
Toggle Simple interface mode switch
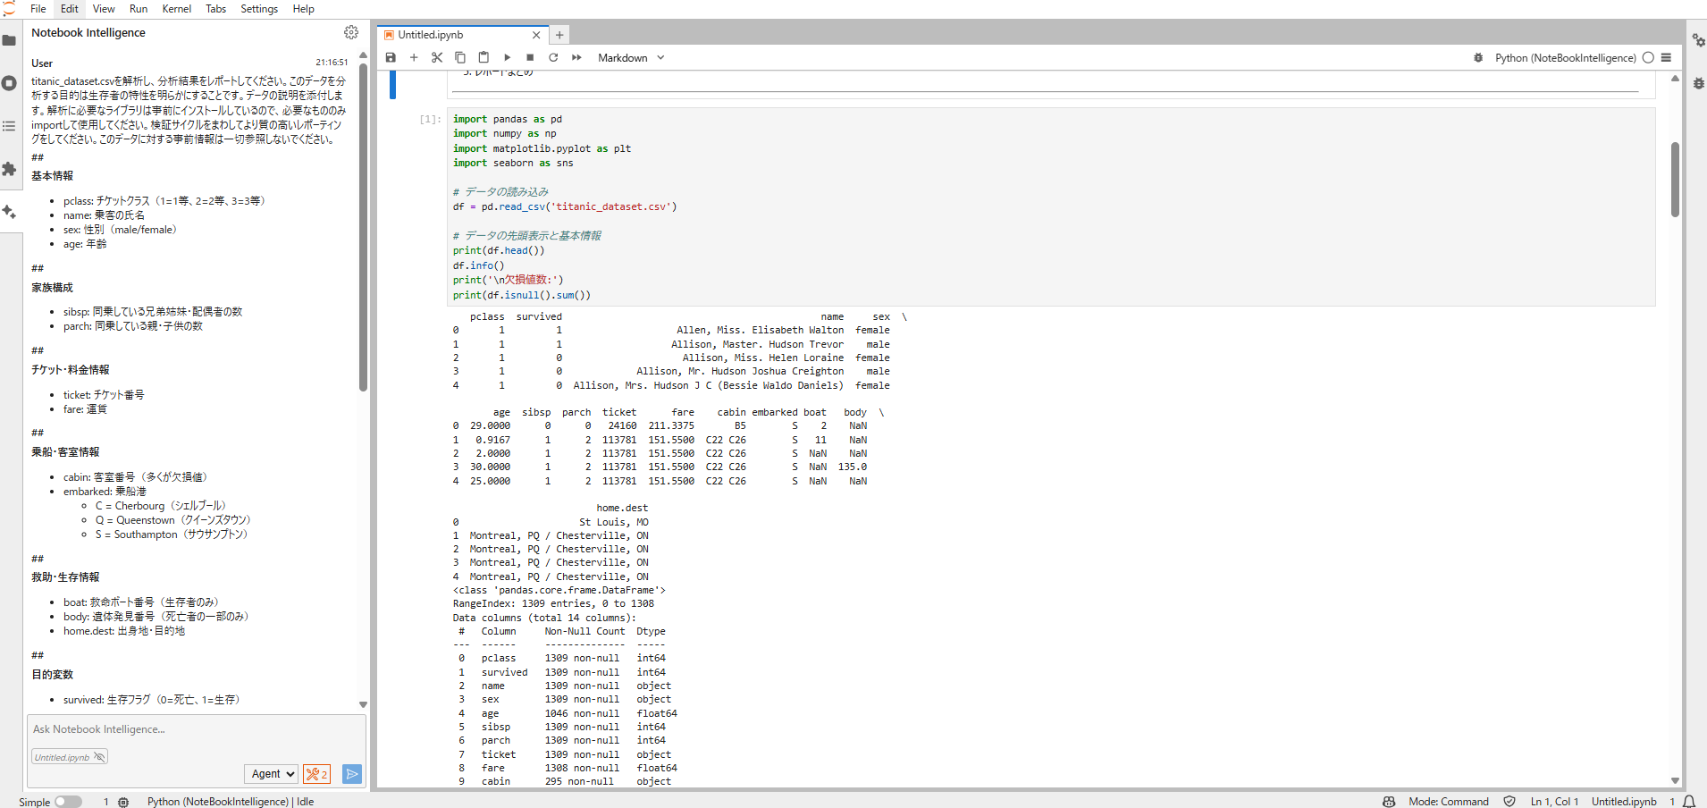tap(68, 802)
